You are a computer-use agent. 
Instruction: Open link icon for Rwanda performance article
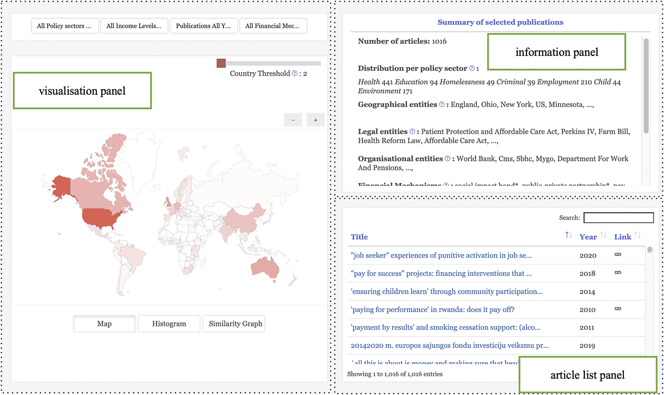point(618,309)
